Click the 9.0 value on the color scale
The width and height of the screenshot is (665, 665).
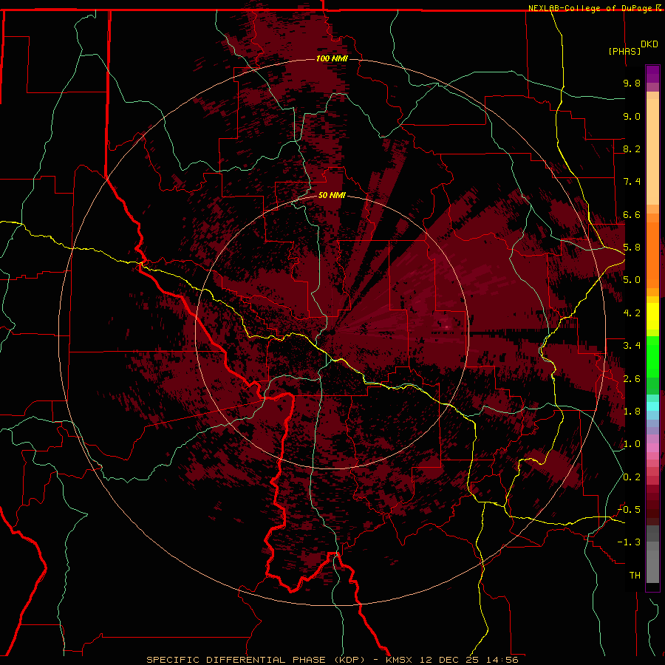(x=632, y=116)
